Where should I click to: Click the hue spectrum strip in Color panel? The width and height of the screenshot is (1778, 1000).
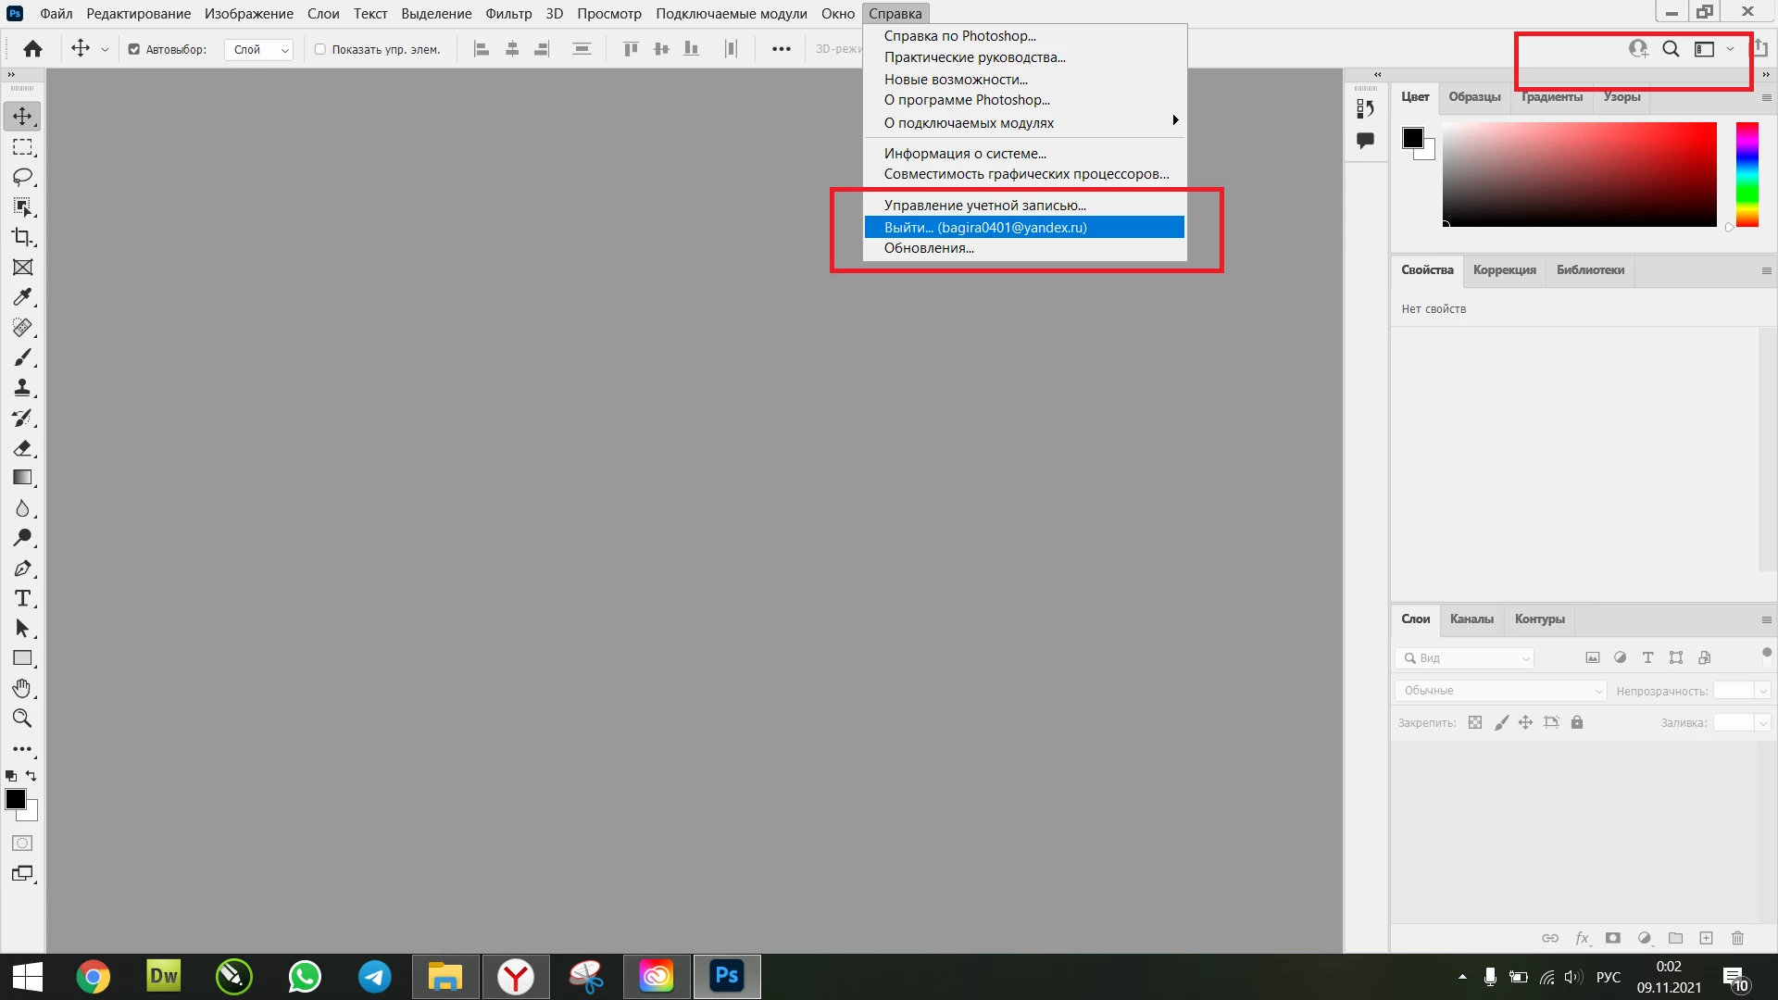(x=1747, y=174)
